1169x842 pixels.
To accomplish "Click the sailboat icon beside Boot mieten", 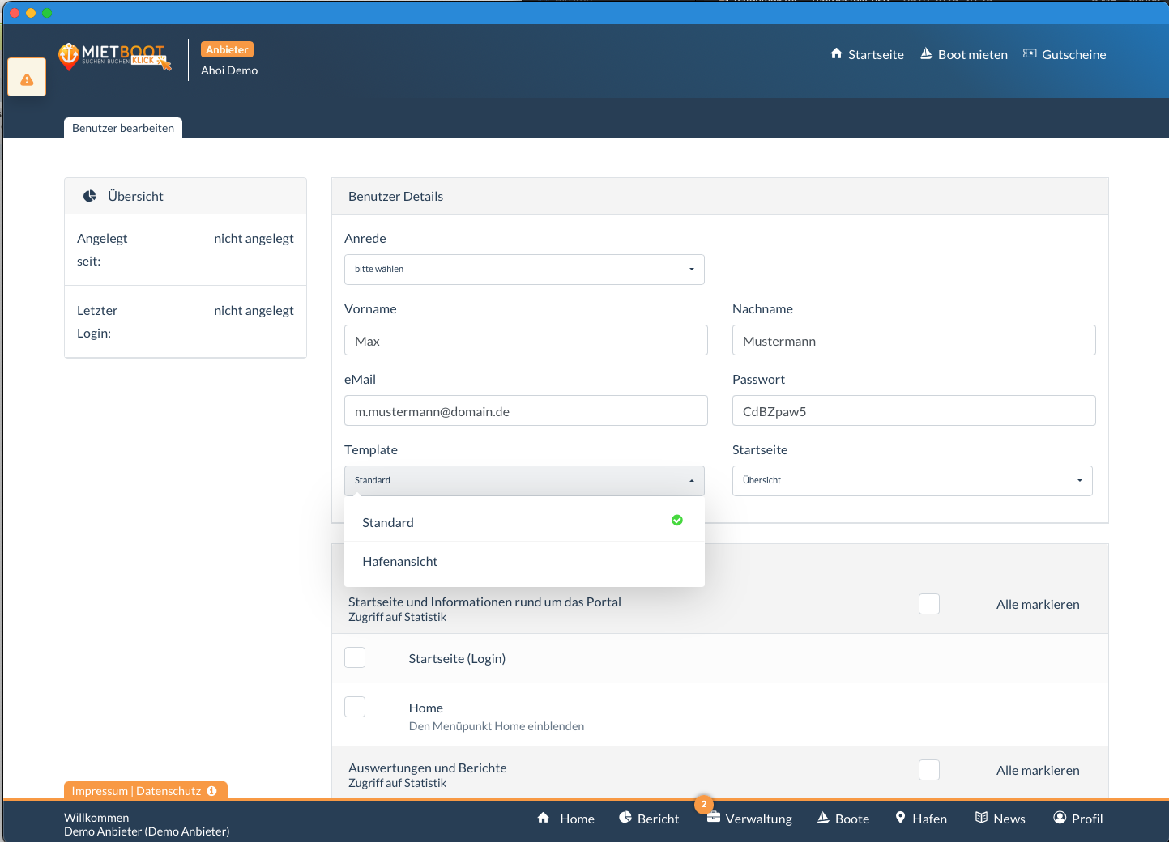I will 926,54.
